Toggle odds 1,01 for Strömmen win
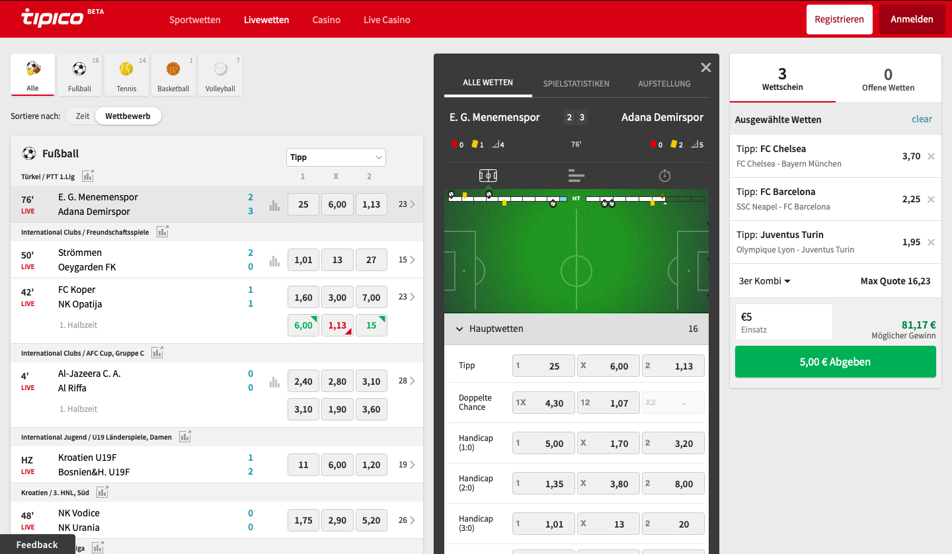Viewport: 952px width, 554px height. pos(303,260)
